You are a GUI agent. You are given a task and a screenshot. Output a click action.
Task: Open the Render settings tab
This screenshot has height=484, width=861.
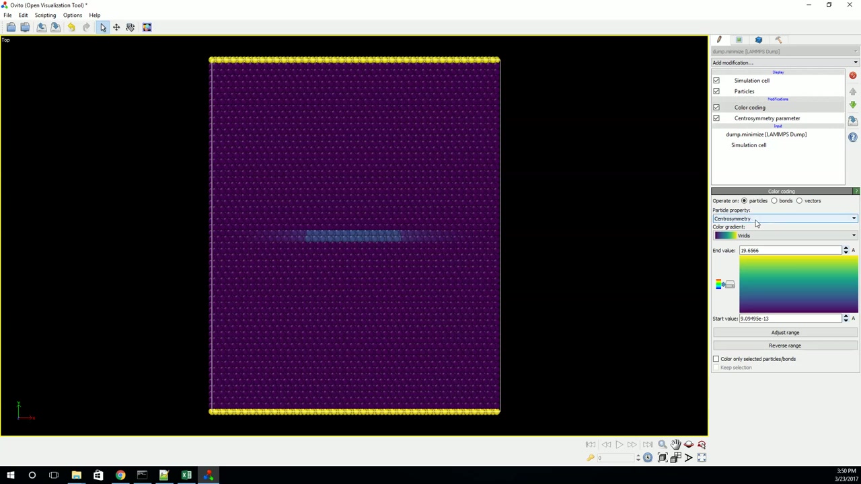coord(739,40)
